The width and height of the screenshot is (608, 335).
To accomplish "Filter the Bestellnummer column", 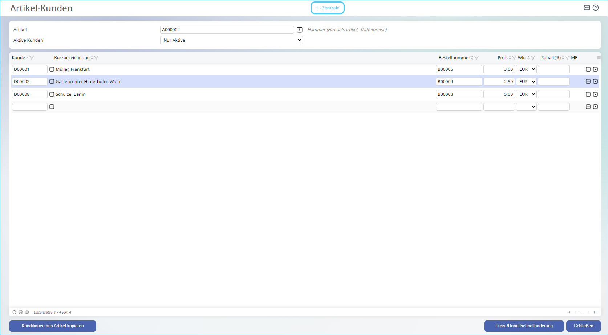I will click(x=477, y=58).
